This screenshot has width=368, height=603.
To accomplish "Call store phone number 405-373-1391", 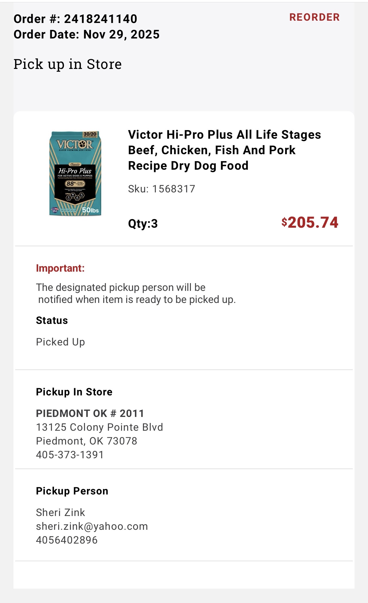I will point(70,455).
